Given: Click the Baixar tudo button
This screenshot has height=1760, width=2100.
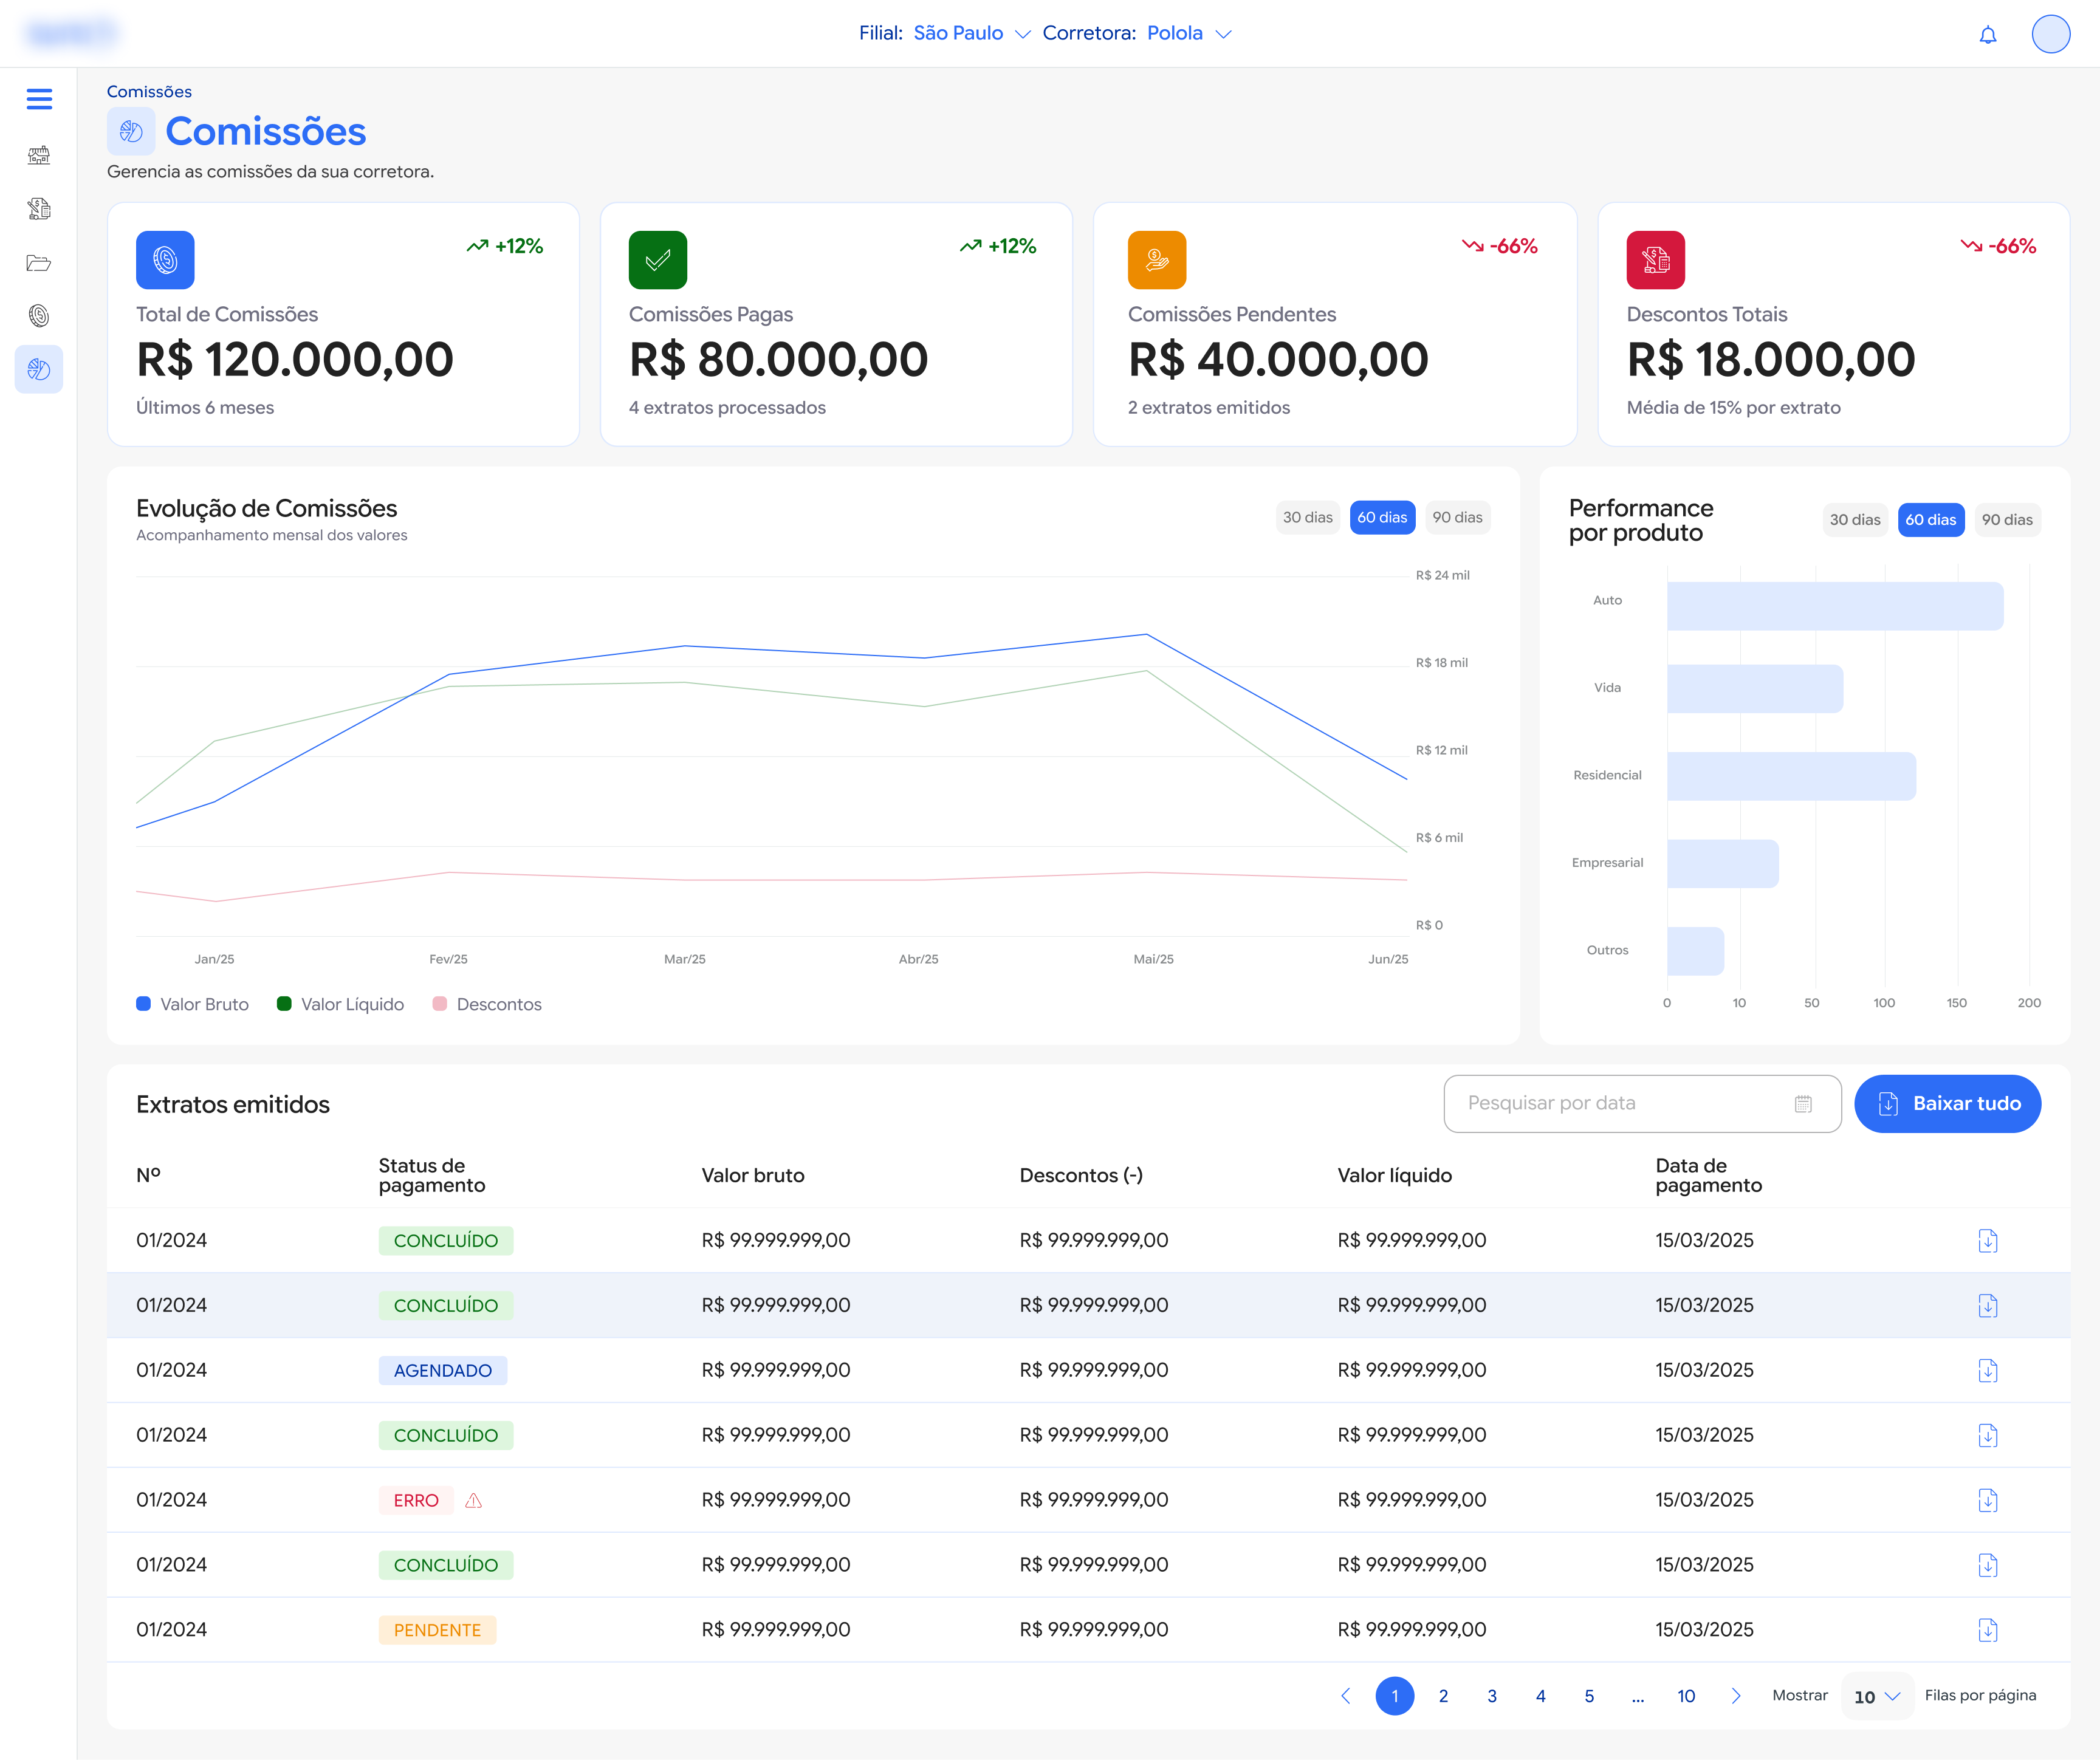Looking at the screenshot, I should pyautogui.click(x=1948, y=1104).
